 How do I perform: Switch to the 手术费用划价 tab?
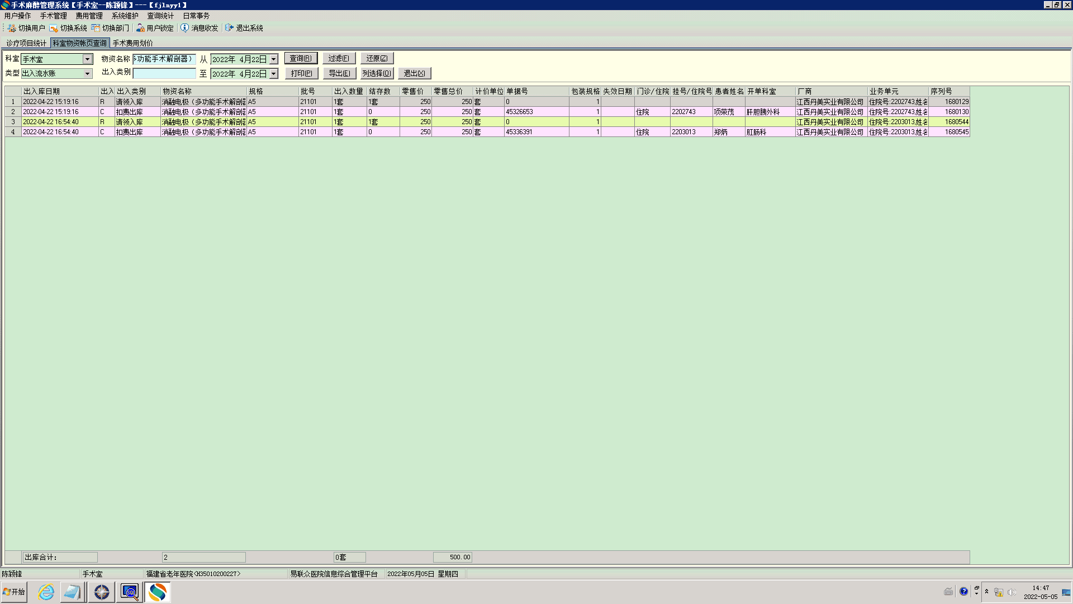pyautogui.click(x=132, y=43)
